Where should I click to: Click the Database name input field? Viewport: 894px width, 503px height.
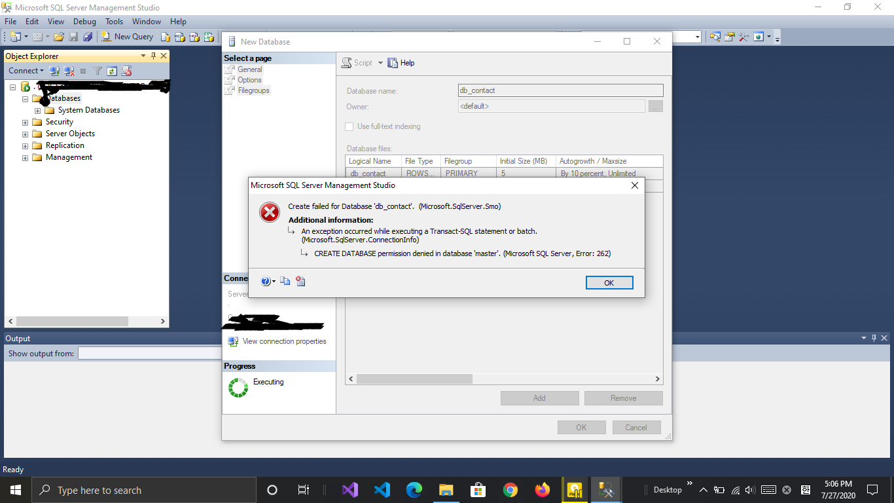tap(560, 91)
